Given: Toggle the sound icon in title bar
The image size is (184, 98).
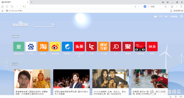Looking at the screenshot, I should tap(163, 2).
